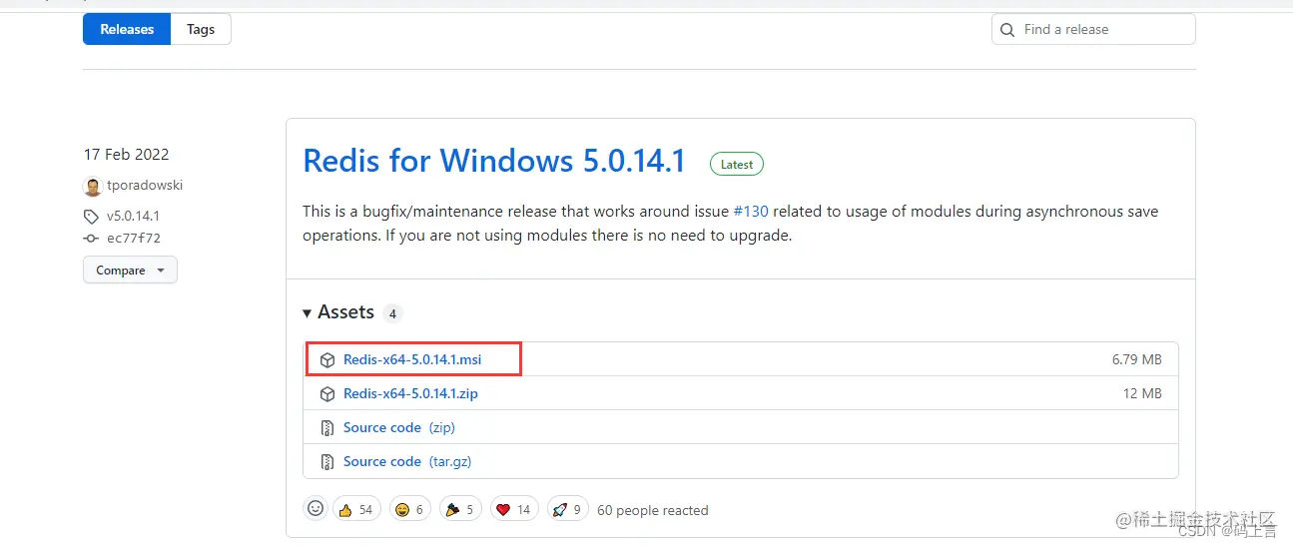Open the tporadowski user profile link
1293x547 pixels.
pyautogui.click(x=145, y=185)
